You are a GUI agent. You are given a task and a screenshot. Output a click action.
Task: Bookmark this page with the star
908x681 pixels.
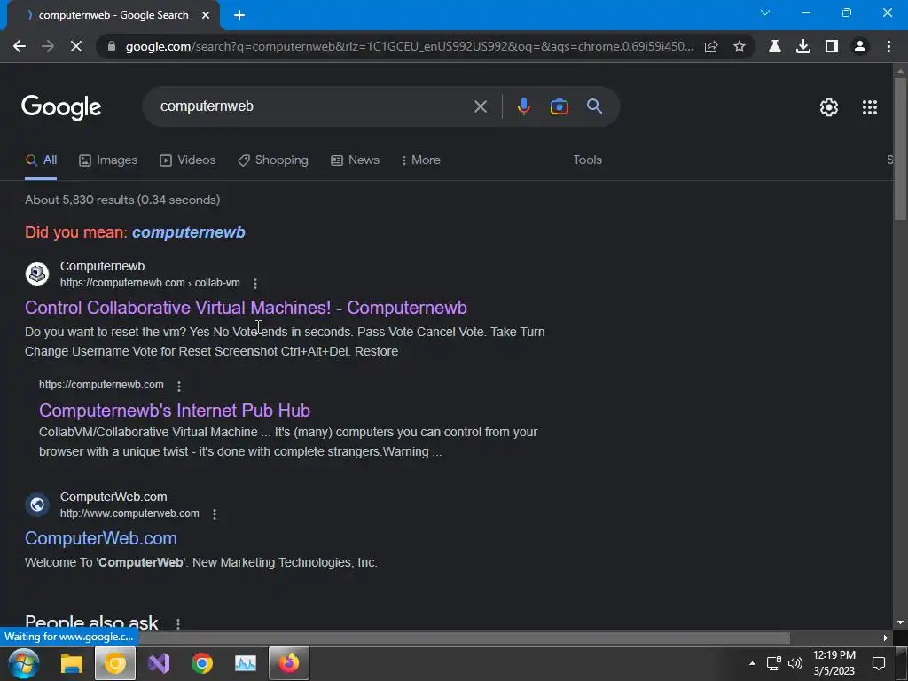click(x=740, y=46)
